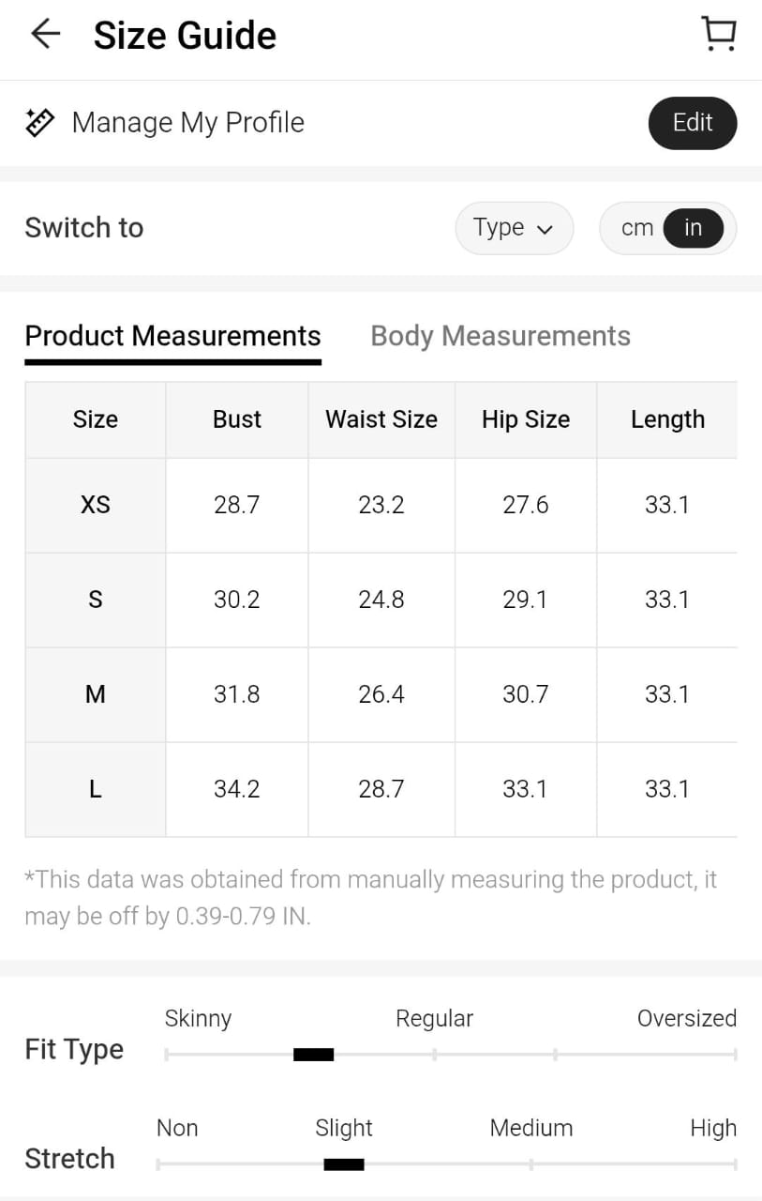Click the Length column header
This screenshot has height=1201, width=762.
(667, 419)
